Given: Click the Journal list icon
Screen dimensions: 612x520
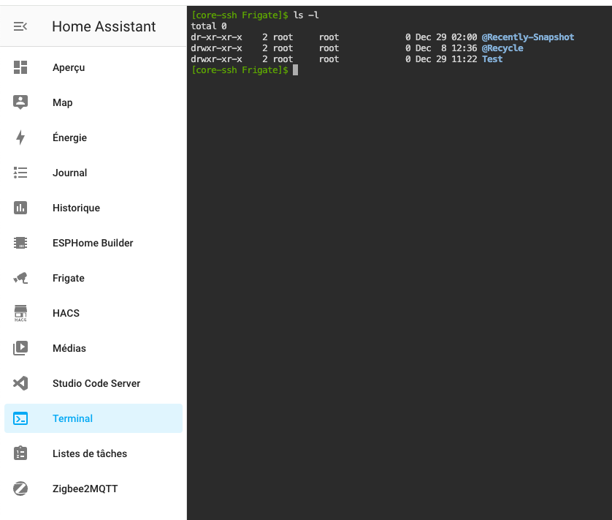Looking at the screenshot, I should click(20, 173).
